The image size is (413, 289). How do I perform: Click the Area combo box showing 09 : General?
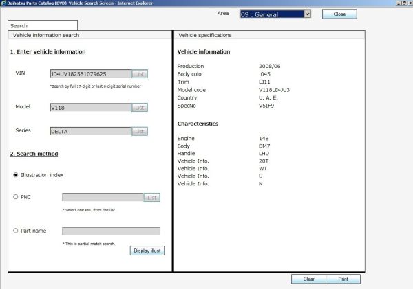275,14
